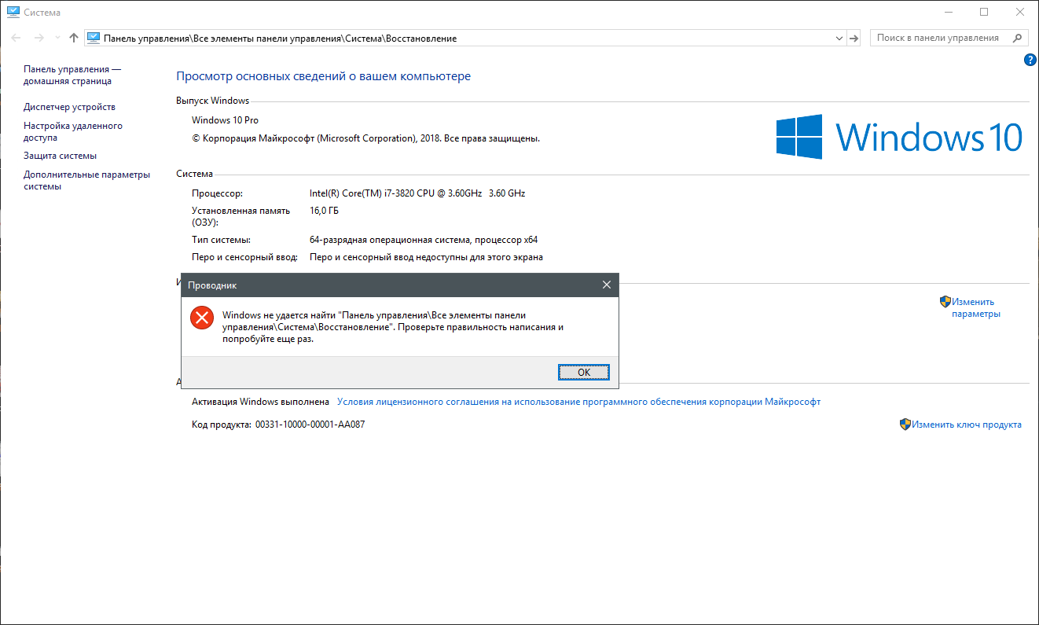Click the Windows 10 Pro edition text

pos(225,120)
